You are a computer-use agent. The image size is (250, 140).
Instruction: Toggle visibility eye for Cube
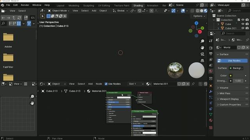click(243, 24)
